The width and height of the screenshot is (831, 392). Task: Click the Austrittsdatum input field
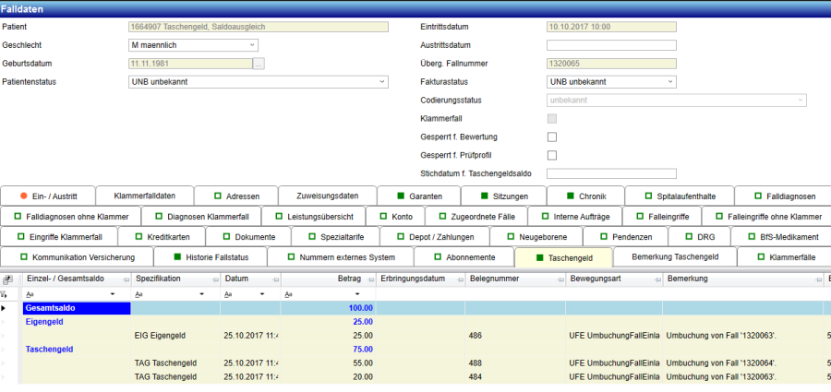[611, 44]
